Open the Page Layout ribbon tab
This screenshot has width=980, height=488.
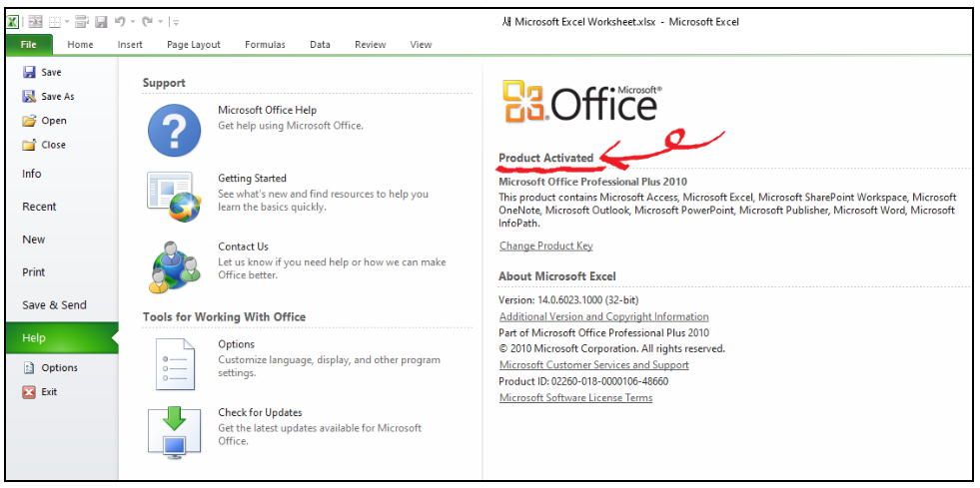pos(194,44)
